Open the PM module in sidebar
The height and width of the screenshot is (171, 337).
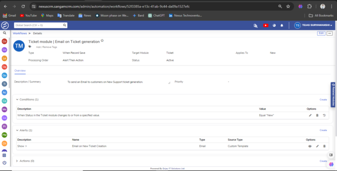[x=4, y=135]
